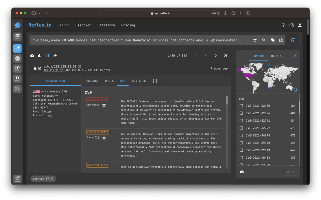The height and width of the screenshot is (200, 321).
Task: Open the Datastore menu item
Action: [x=106, y=25]
